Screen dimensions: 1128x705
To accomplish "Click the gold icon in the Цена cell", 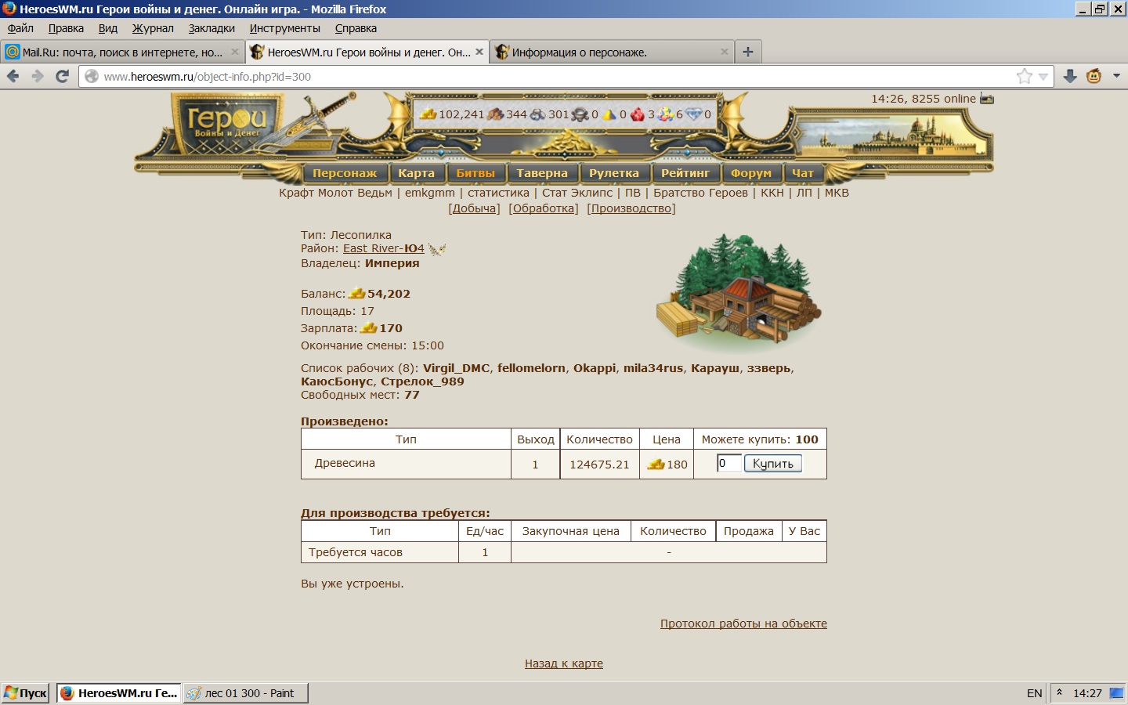I will point(656,464).
